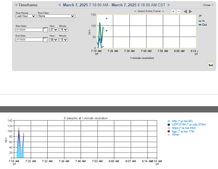Expand the end Minute dropdown
The height and width of the screenshot is (169, 218).
click(x=63, y=40)
